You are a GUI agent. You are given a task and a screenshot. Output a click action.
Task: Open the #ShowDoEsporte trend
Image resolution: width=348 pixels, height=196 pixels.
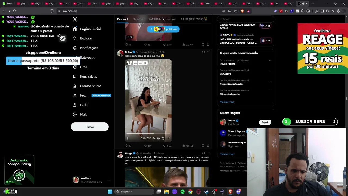click(230, 94)
